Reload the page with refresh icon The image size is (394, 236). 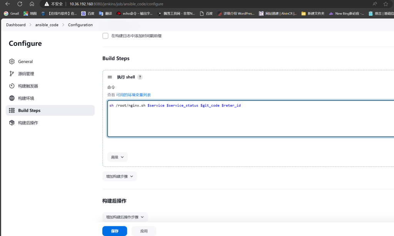point(20,4)
